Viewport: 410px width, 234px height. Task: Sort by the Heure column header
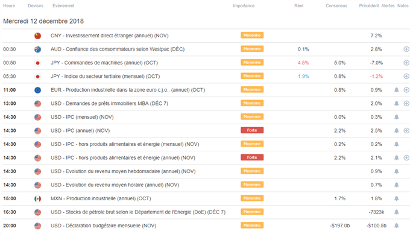pyautogui.click(x=9, y=6)
